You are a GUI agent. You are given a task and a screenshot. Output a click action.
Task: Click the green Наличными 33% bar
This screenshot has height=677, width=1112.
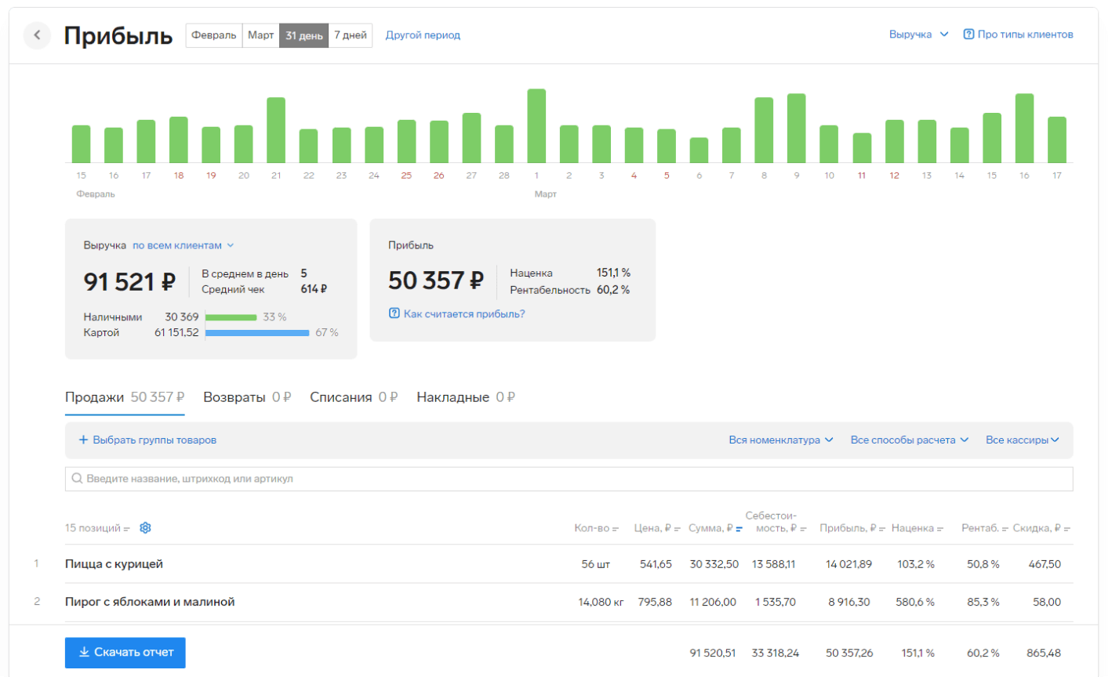[231, 317]
